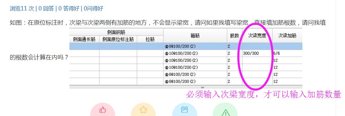Select the '6/6' added rebar cell
The width and height of the screenshot is (345, 116).
point(287,53)
